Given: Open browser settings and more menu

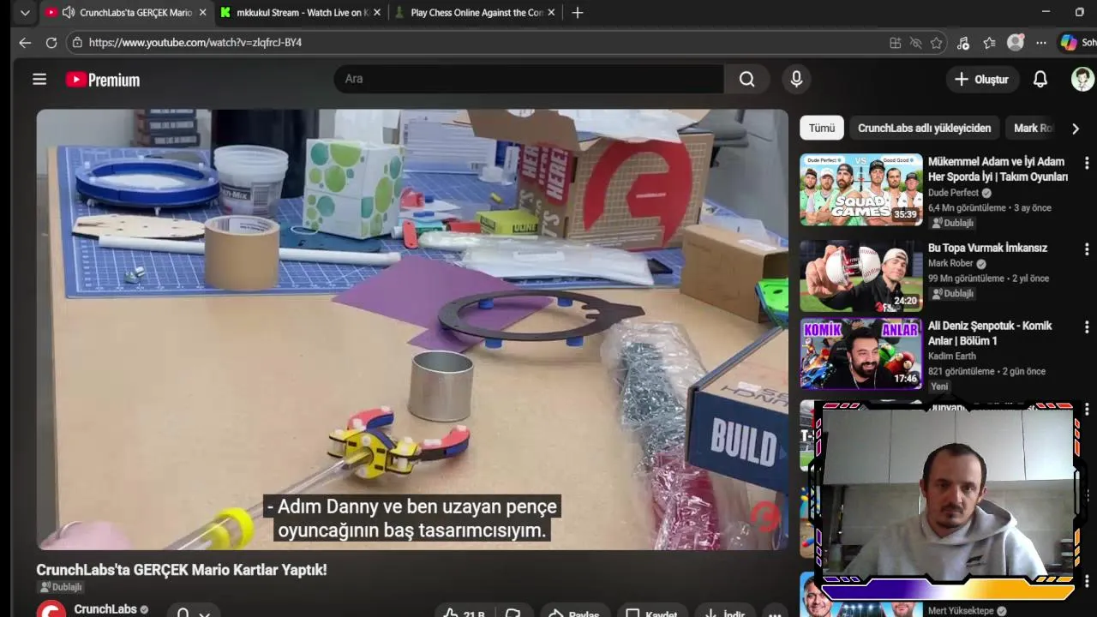Looking at the screenshot, I should coord(1040,43).
